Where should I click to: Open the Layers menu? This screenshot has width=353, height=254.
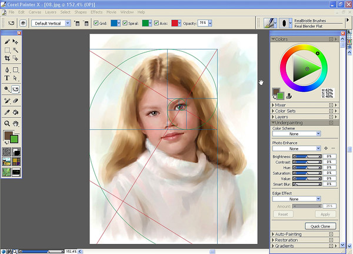click(51, 12)
